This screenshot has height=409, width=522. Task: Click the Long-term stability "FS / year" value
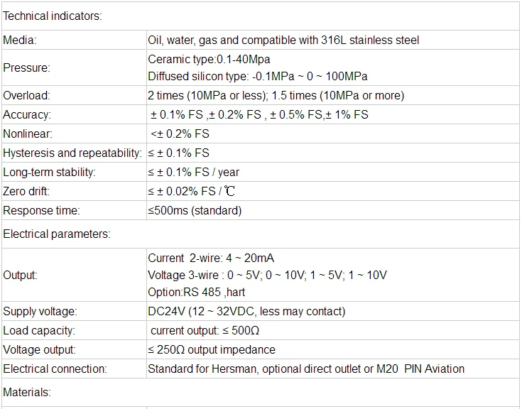[x=193, y=173]
